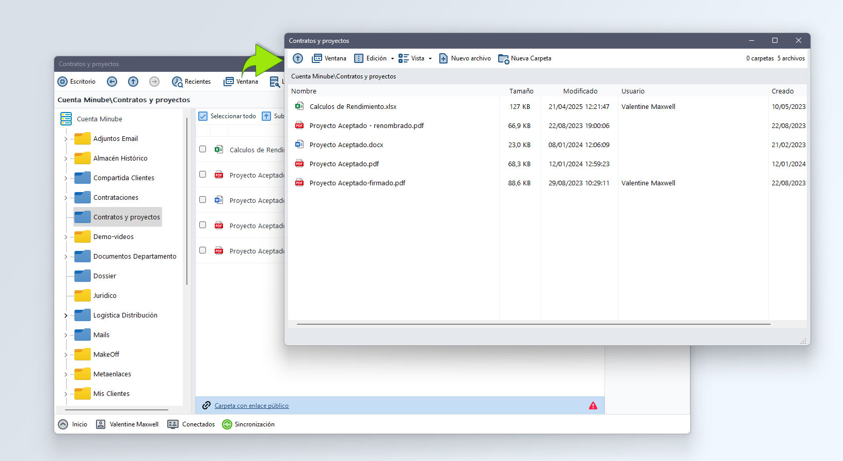This screenshot has height=461, width=843.
Task: Expand the Logística Distribución folder
Action: click(x=66, y=315)
